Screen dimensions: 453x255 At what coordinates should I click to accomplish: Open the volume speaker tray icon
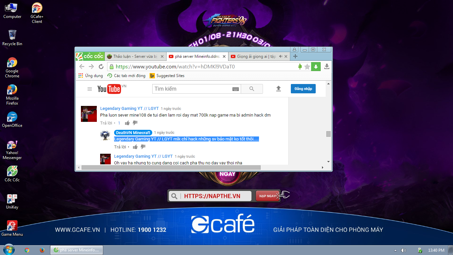click(x=404, y=250)
